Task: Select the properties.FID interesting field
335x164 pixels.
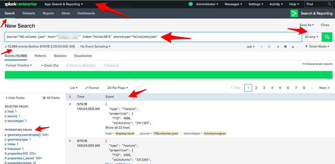Action: [x=18, y=154]
